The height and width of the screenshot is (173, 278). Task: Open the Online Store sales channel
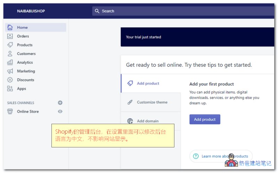28,111
